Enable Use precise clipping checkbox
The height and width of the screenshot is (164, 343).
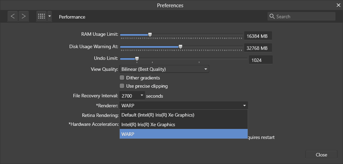pos(122,86)
